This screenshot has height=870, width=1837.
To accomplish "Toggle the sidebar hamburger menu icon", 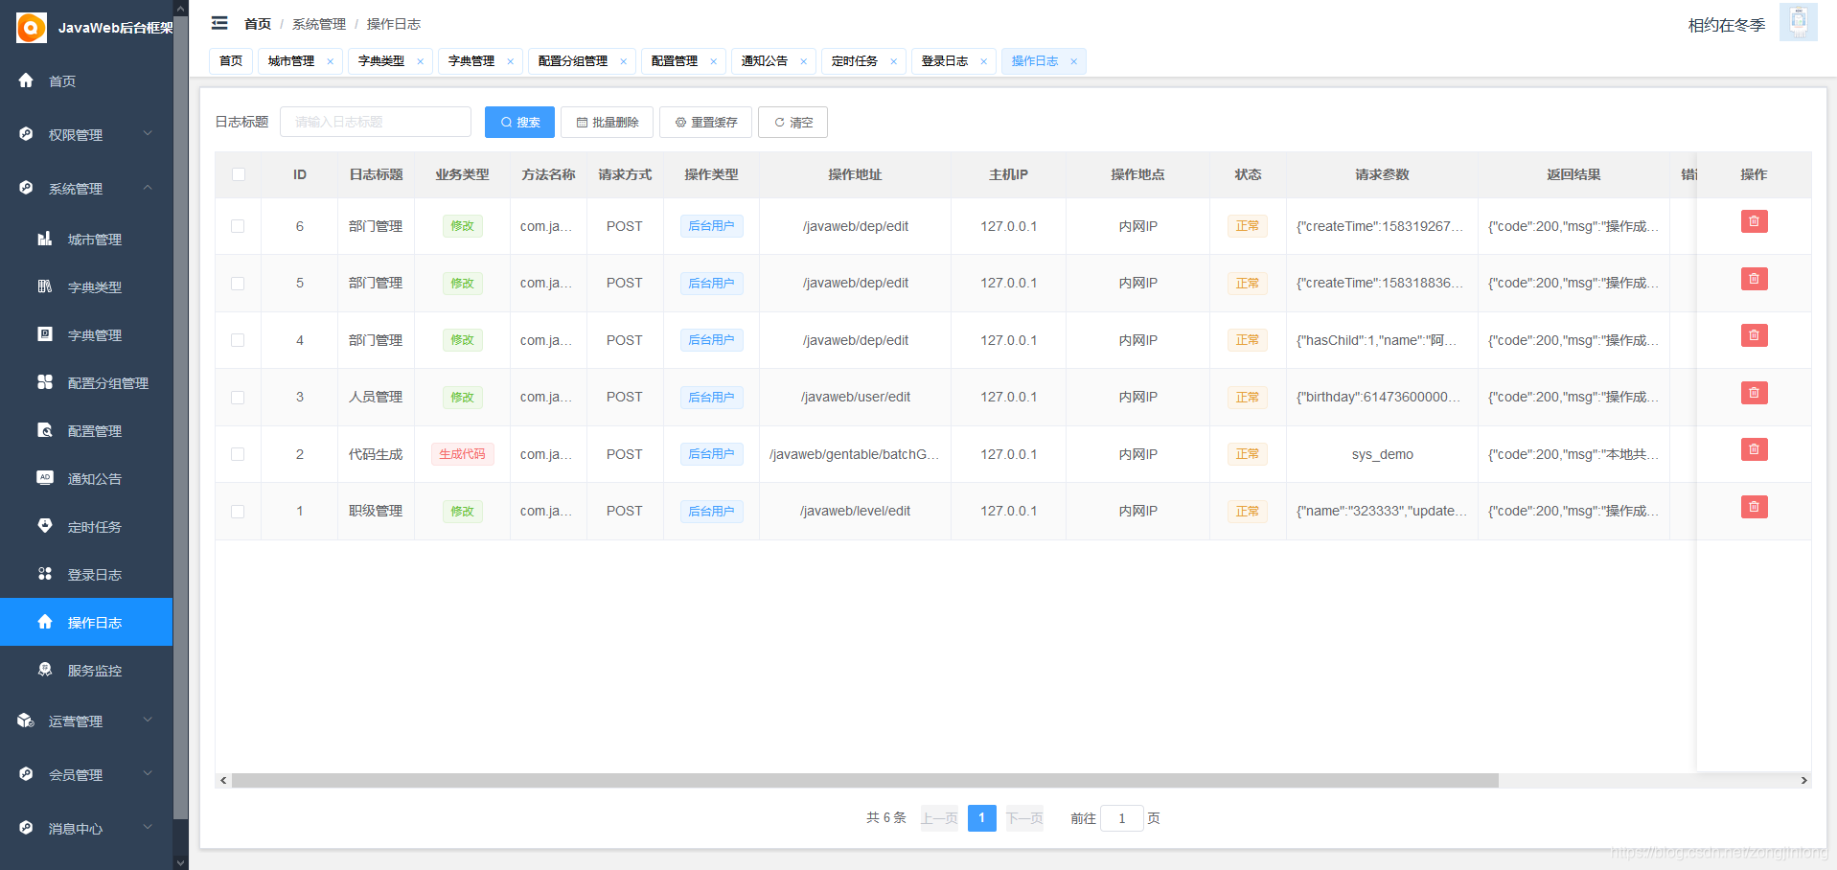I will tap(219, 23).
